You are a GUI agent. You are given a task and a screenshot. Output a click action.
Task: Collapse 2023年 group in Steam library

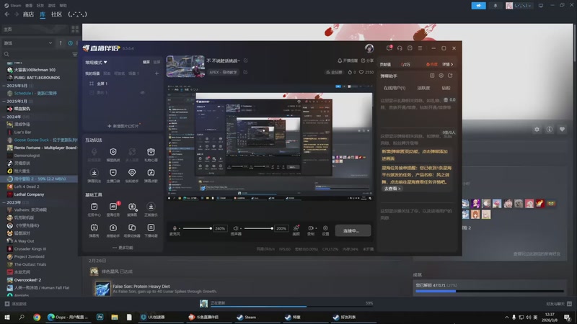click(4, 202)
